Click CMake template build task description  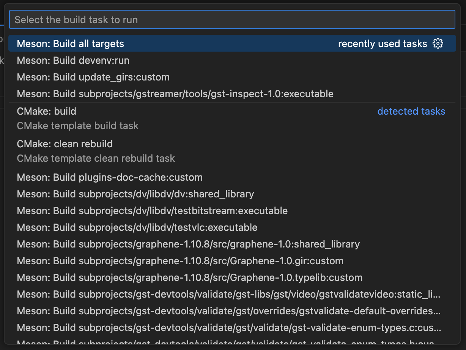(78, 126)
